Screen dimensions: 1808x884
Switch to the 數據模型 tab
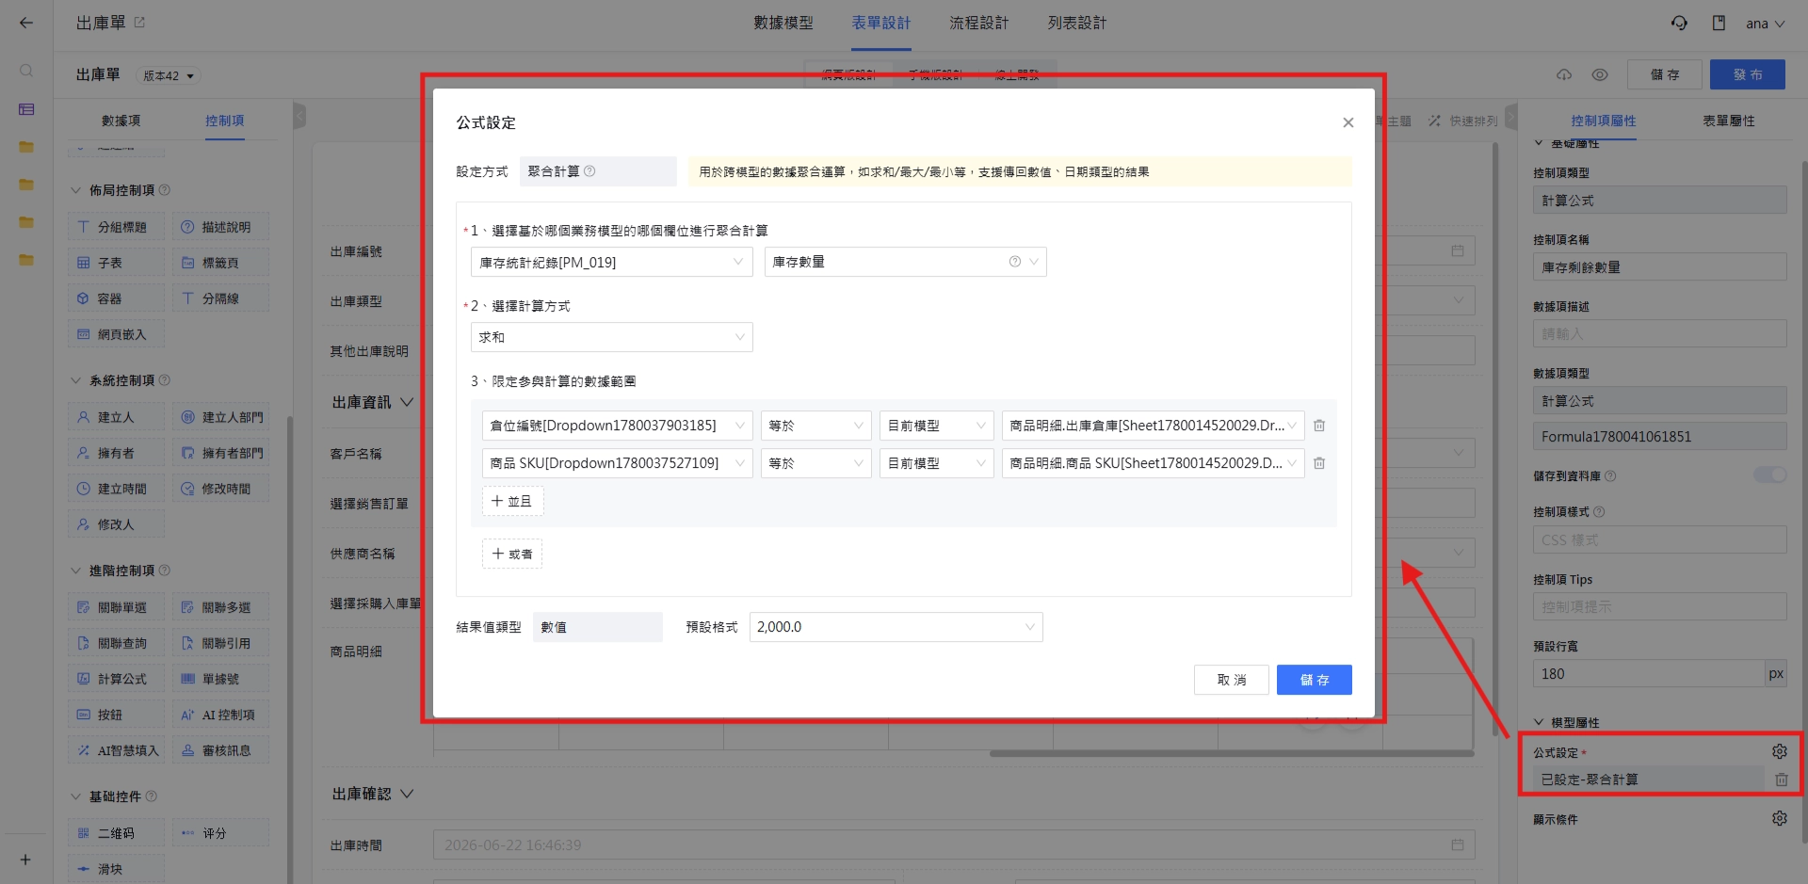783,24
